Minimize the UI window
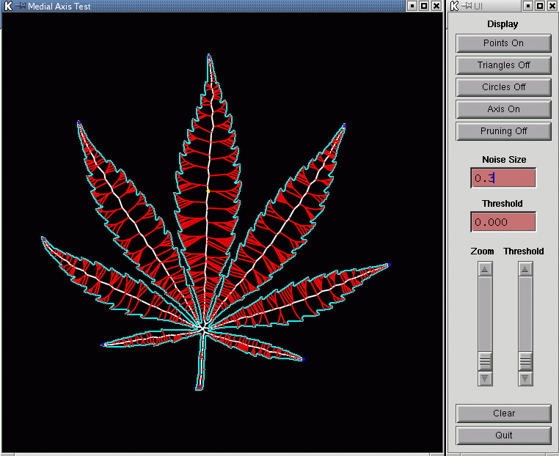 [528, 6]
